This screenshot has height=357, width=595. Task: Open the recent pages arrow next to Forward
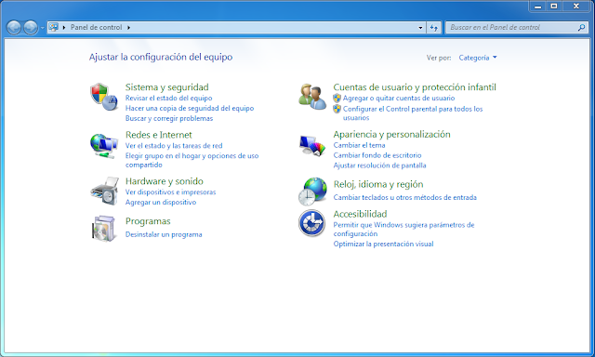tap(42, 28)
